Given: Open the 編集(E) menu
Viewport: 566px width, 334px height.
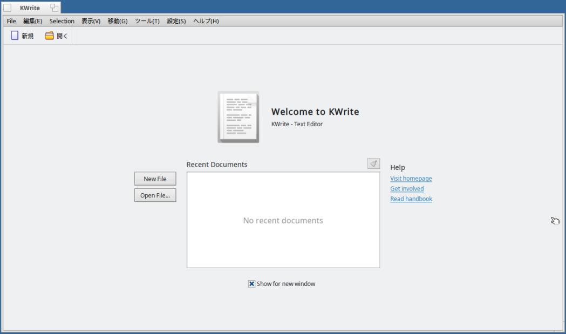Looking at the screenshot, I should [x=32, y=21].
